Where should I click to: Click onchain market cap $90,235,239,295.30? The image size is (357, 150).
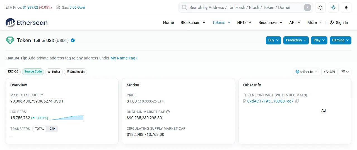pyautogui.click(x=144, y=118)
